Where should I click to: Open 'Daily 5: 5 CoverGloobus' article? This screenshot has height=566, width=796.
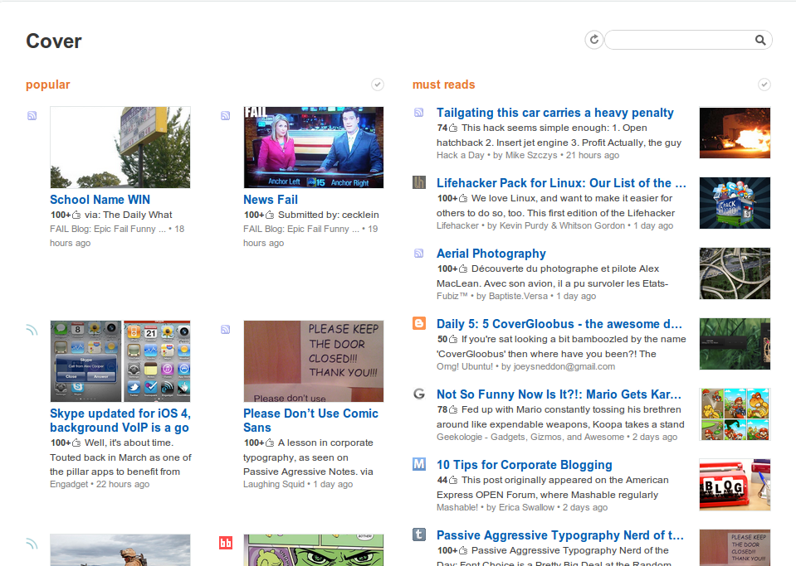(x=559, y=324)
